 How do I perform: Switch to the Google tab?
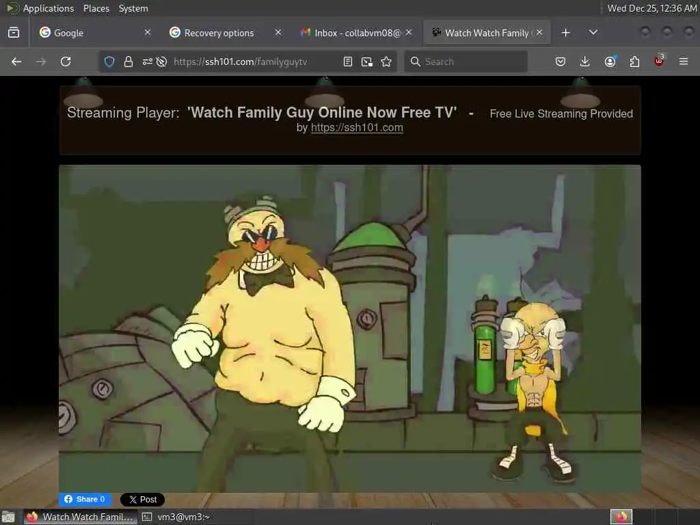pyautogui.click(x=94, y=33)
